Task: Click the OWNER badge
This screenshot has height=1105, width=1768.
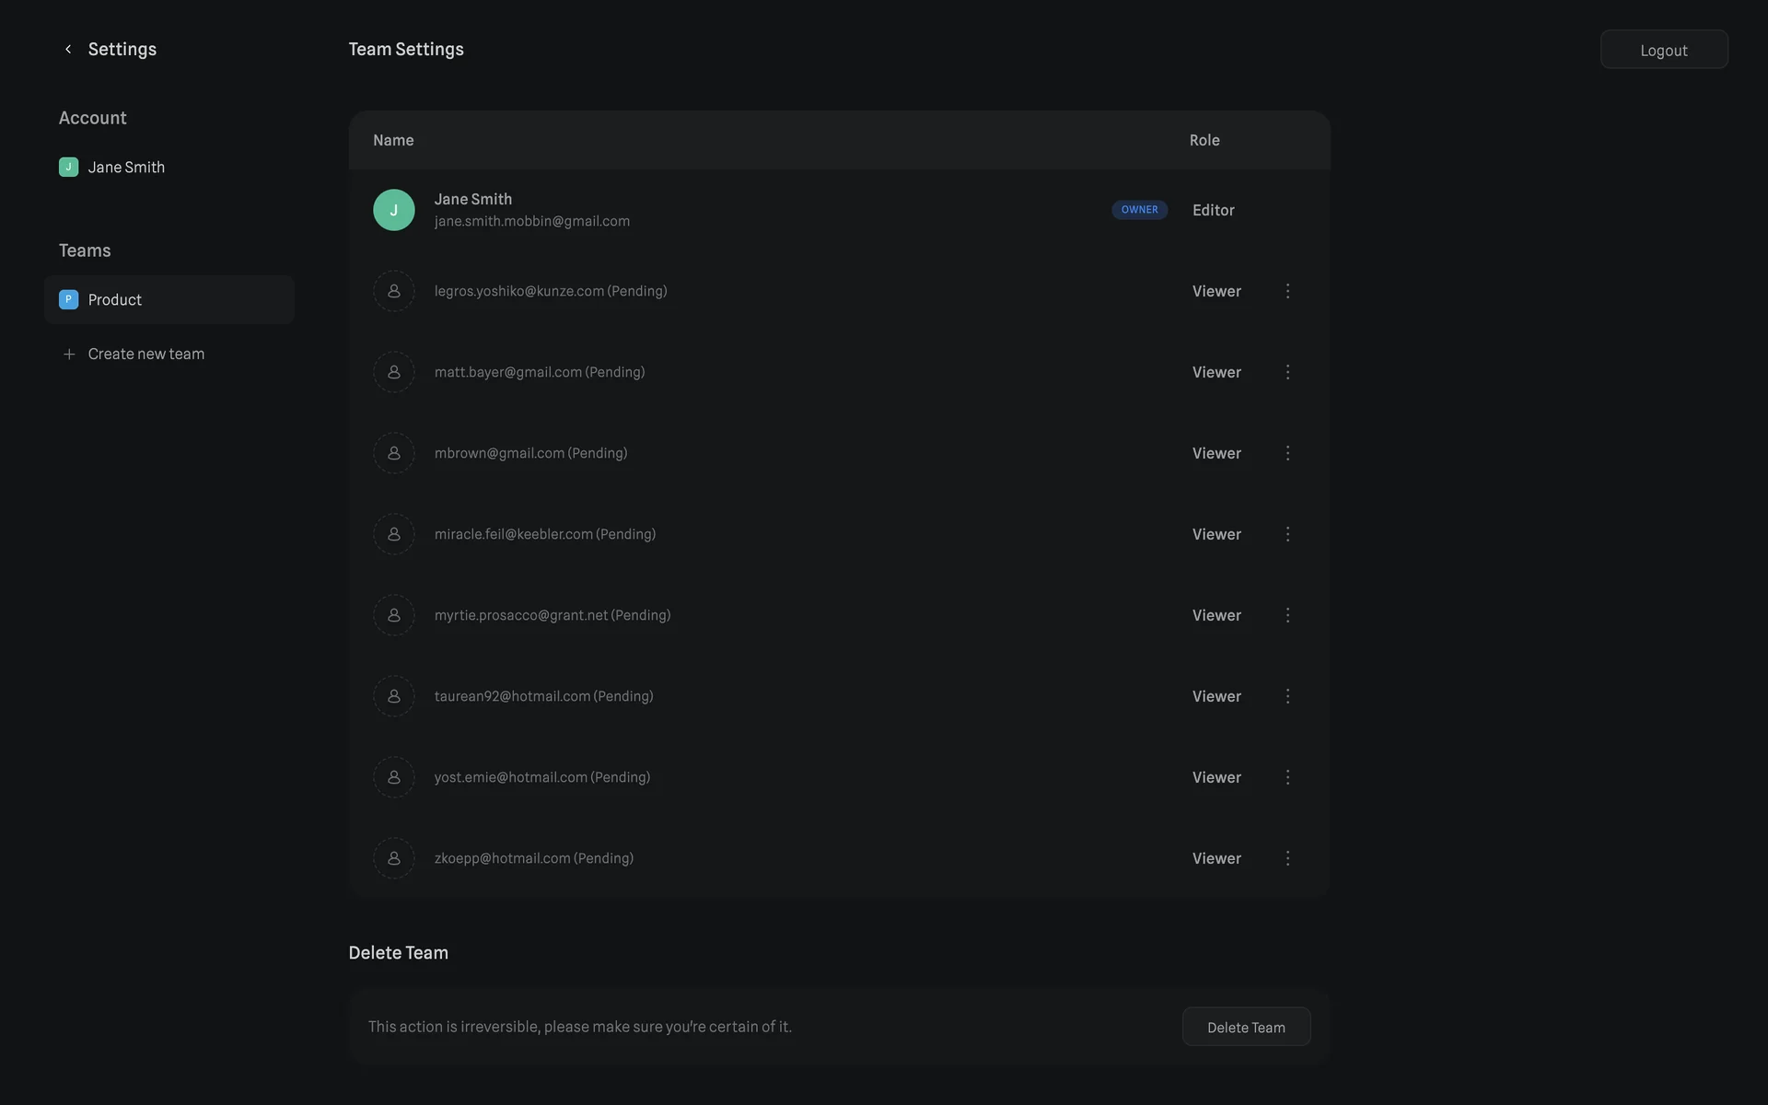Action: pos(1139,210)
